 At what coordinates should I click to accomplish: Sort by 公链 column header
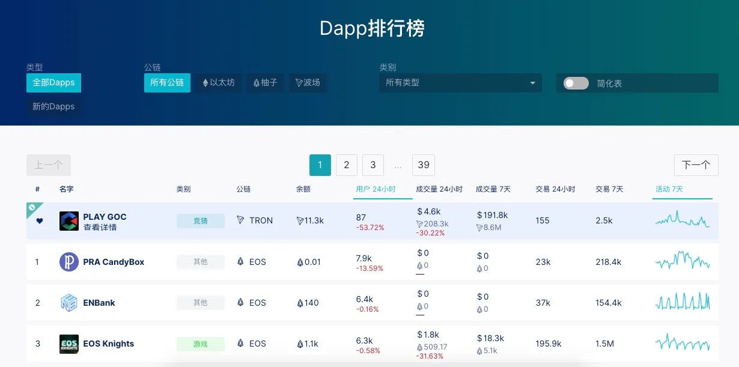click(244, 189)
